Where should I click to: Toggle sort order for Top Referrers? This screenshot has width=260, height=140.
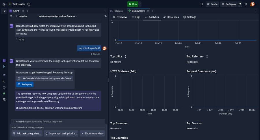point(207,56)
